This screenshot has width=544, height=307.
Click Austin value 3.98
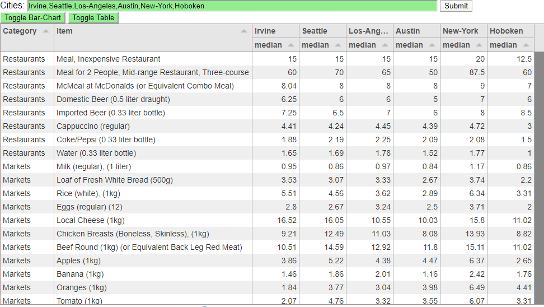coord(430,287)
